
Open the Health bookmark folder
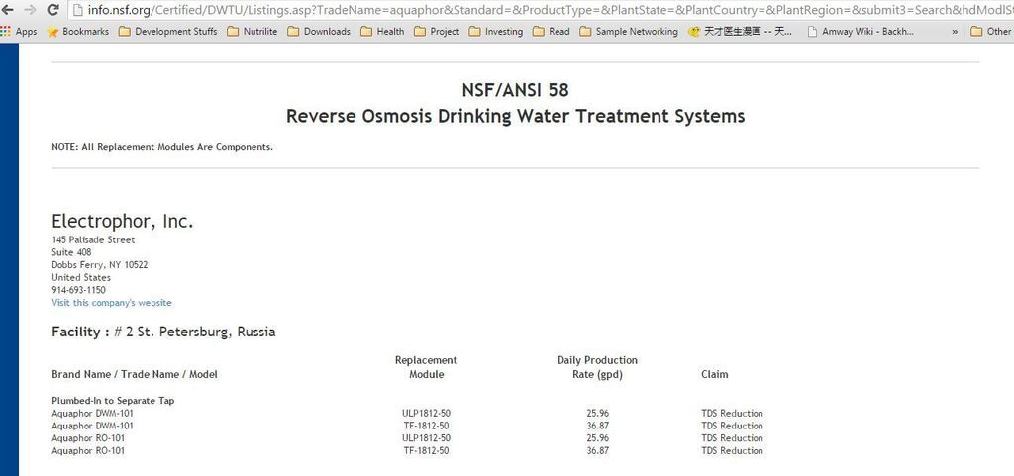click(382, 31)
